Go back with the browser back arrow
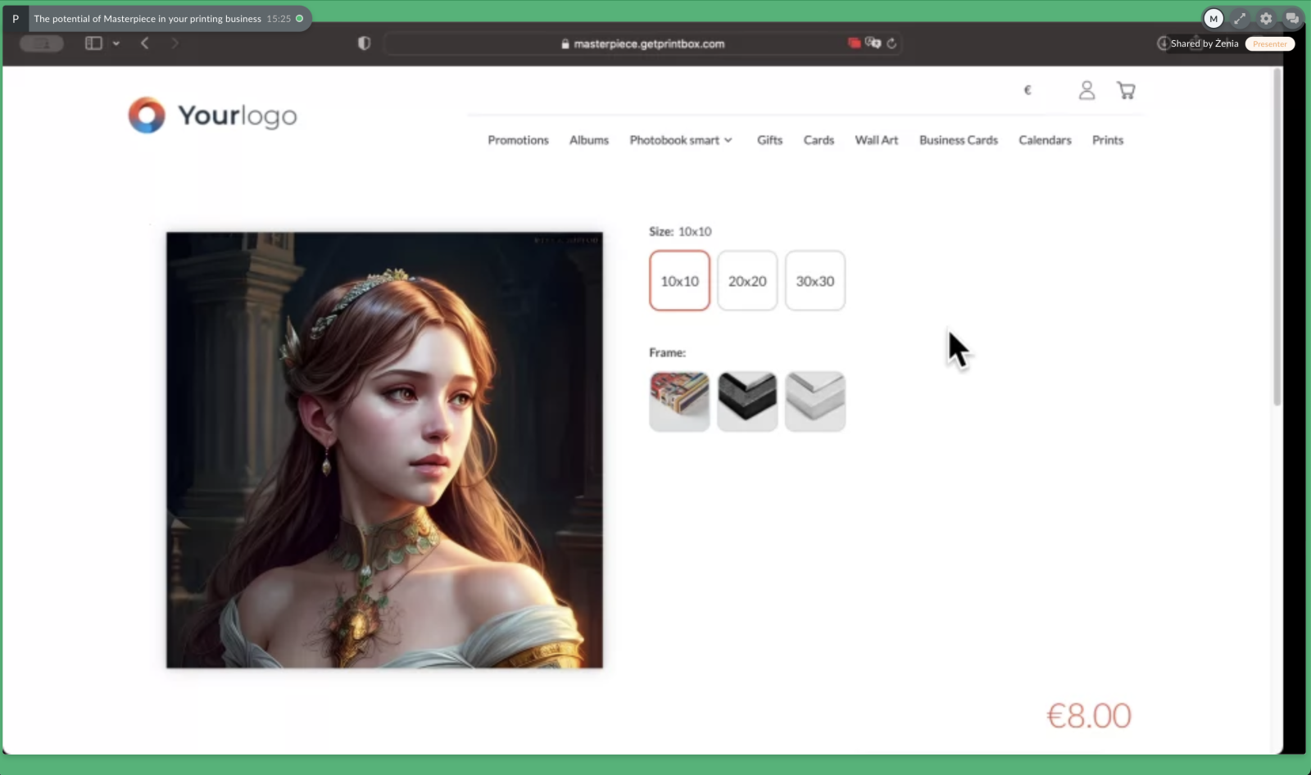Image resolution: width=1311 pixels, height=775 pixels. 145,43
